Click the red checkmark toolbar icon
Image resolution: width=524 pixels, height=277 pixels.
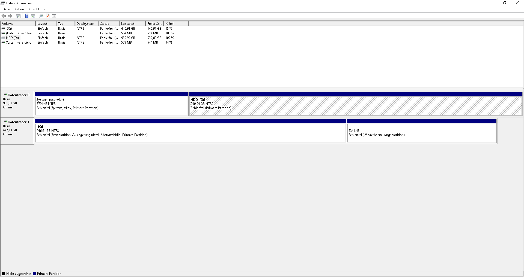tap(48, 16)
